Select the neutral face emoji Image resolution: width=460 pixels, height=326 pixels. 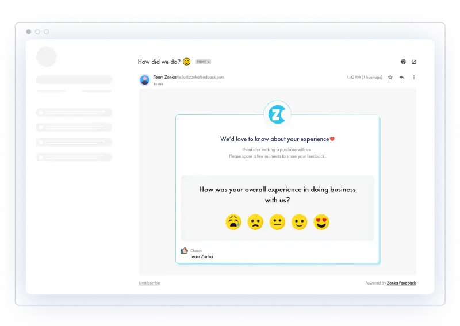(277, 222)
